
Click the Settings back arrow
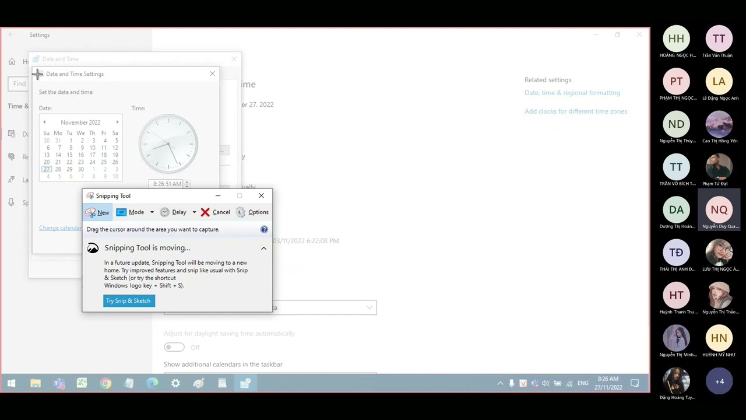(11, 35)
